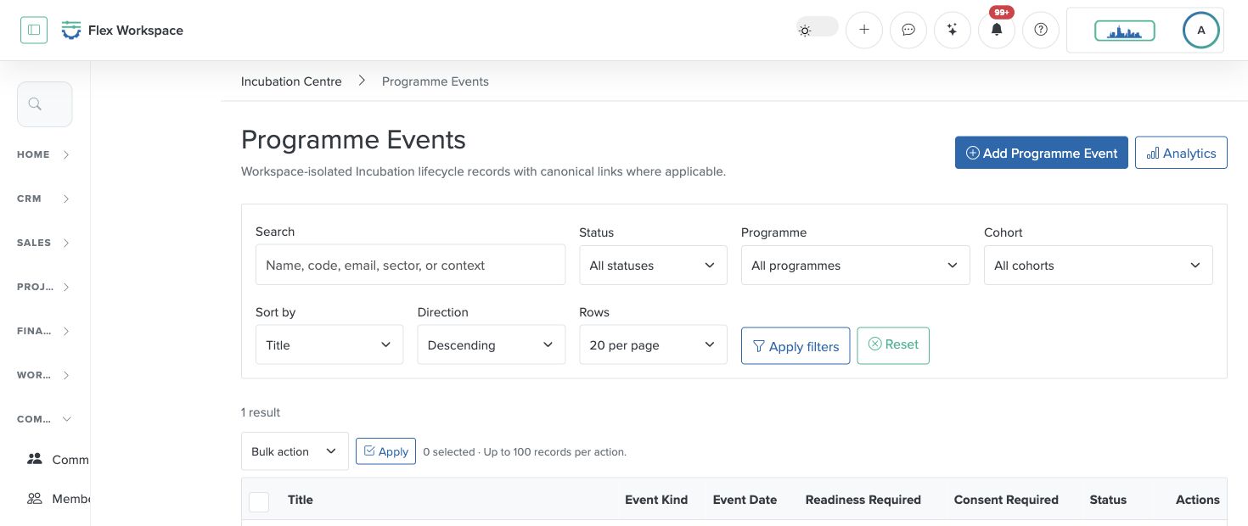The image size is (1248, 526).
Task: Expand the HOME sidebar section
Action: [44, 154]
